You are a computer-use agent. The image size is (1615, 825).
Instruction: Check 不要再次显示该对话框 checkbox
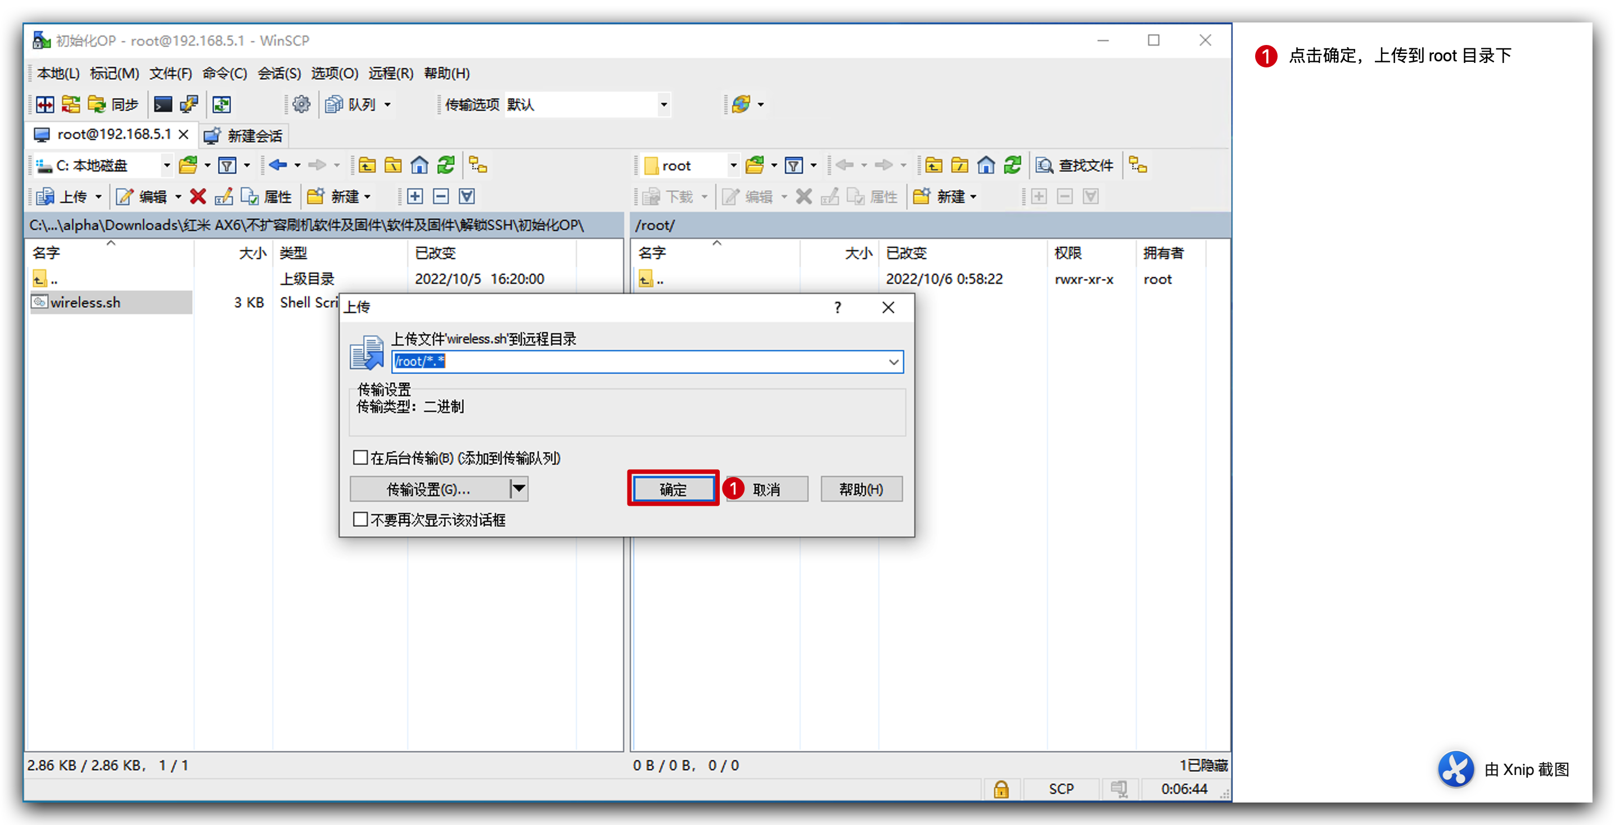(360, 519)
